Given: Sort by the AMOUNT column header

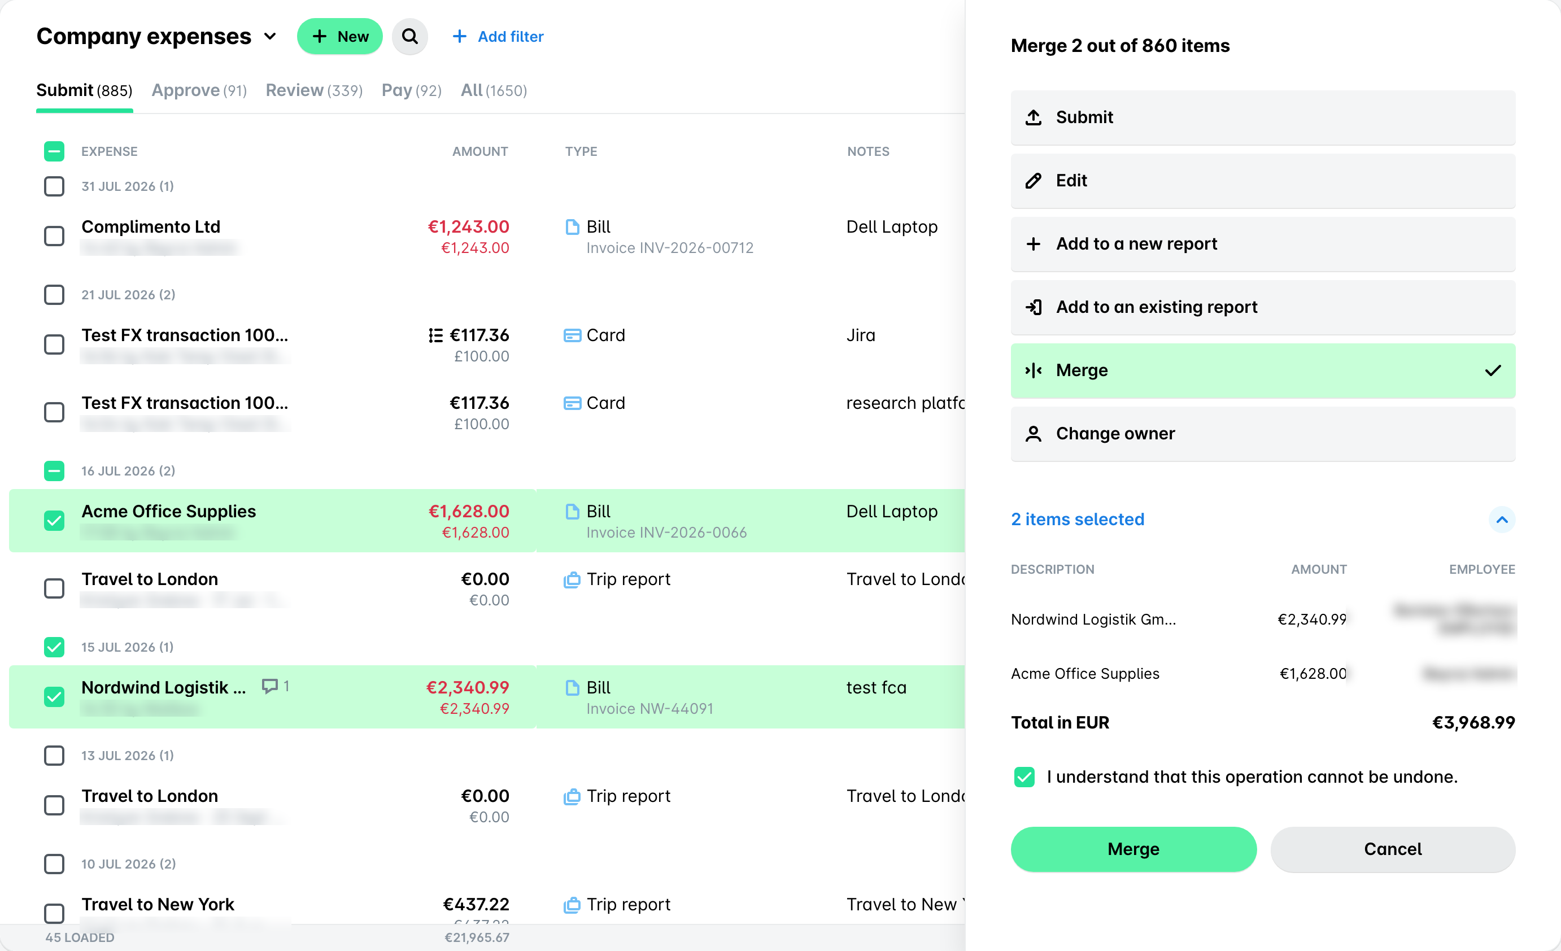Looking at the screenshot, I should pos(479,151).
